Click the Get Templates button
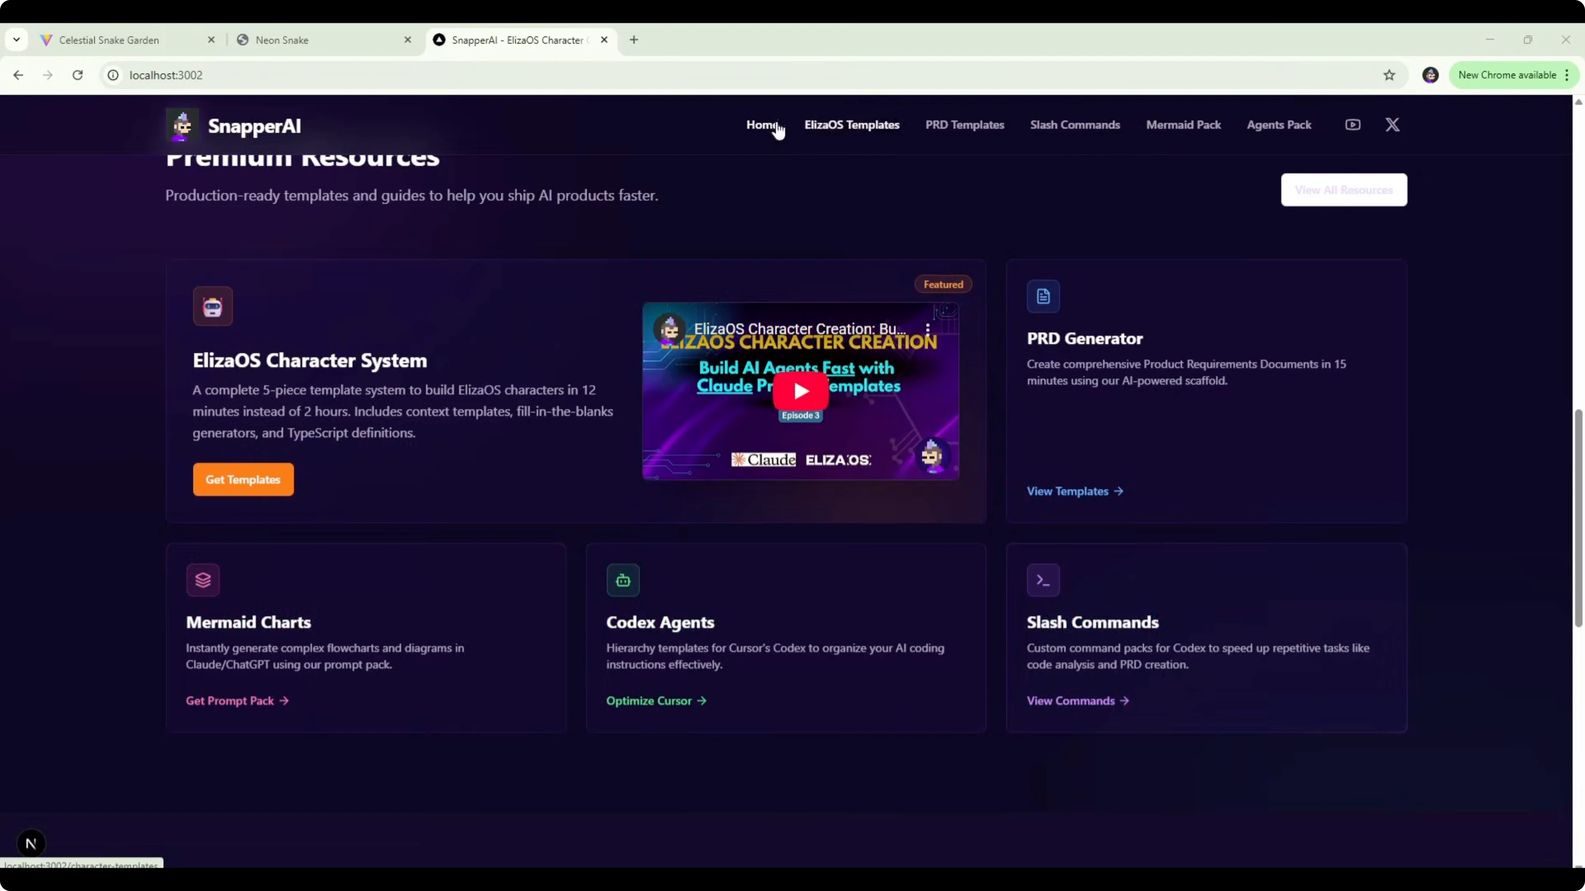Image resolution: width=1585 pixels, height=891 pixels. tap(243, 479)
